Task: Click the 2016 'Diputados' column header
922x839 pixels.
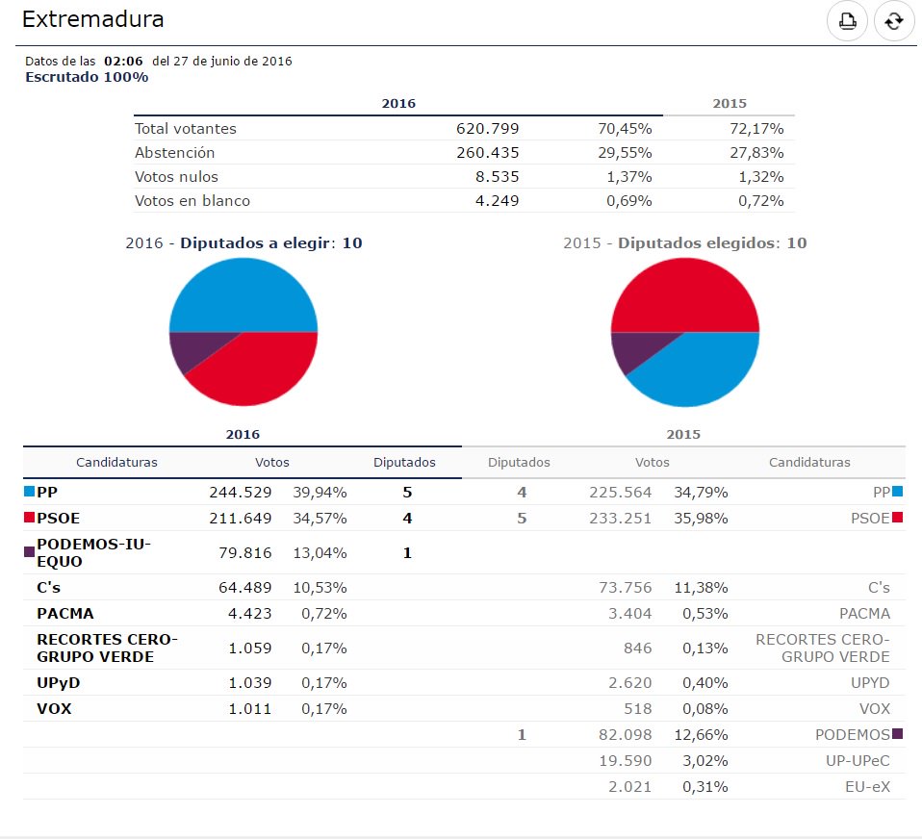Action: pos(404,462)
